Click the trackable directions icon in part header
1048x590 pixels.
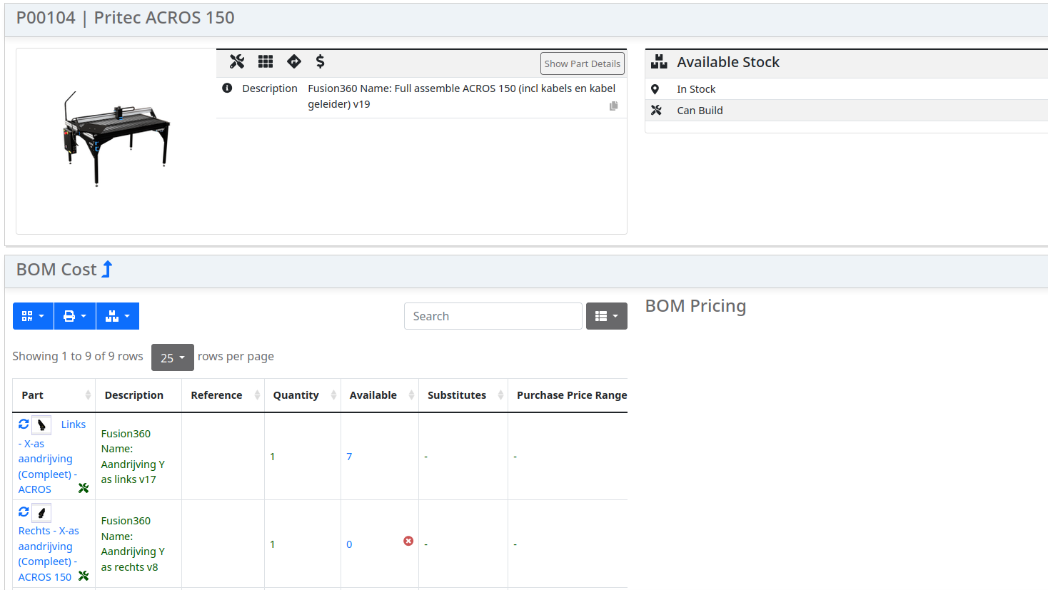(294, 62)
